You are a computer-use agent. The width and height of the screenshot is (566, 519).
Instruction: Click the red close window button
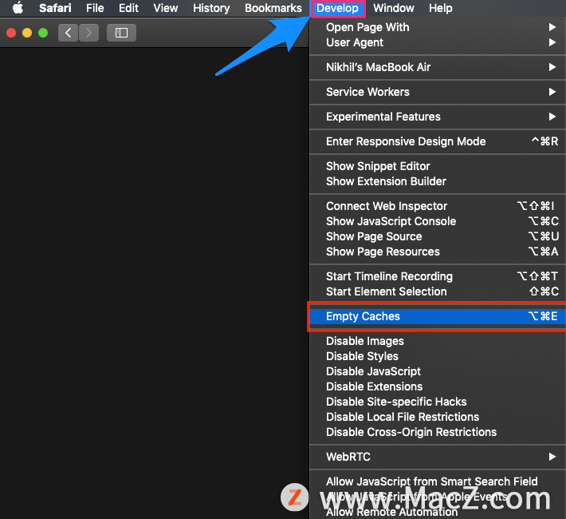point(11,33)
